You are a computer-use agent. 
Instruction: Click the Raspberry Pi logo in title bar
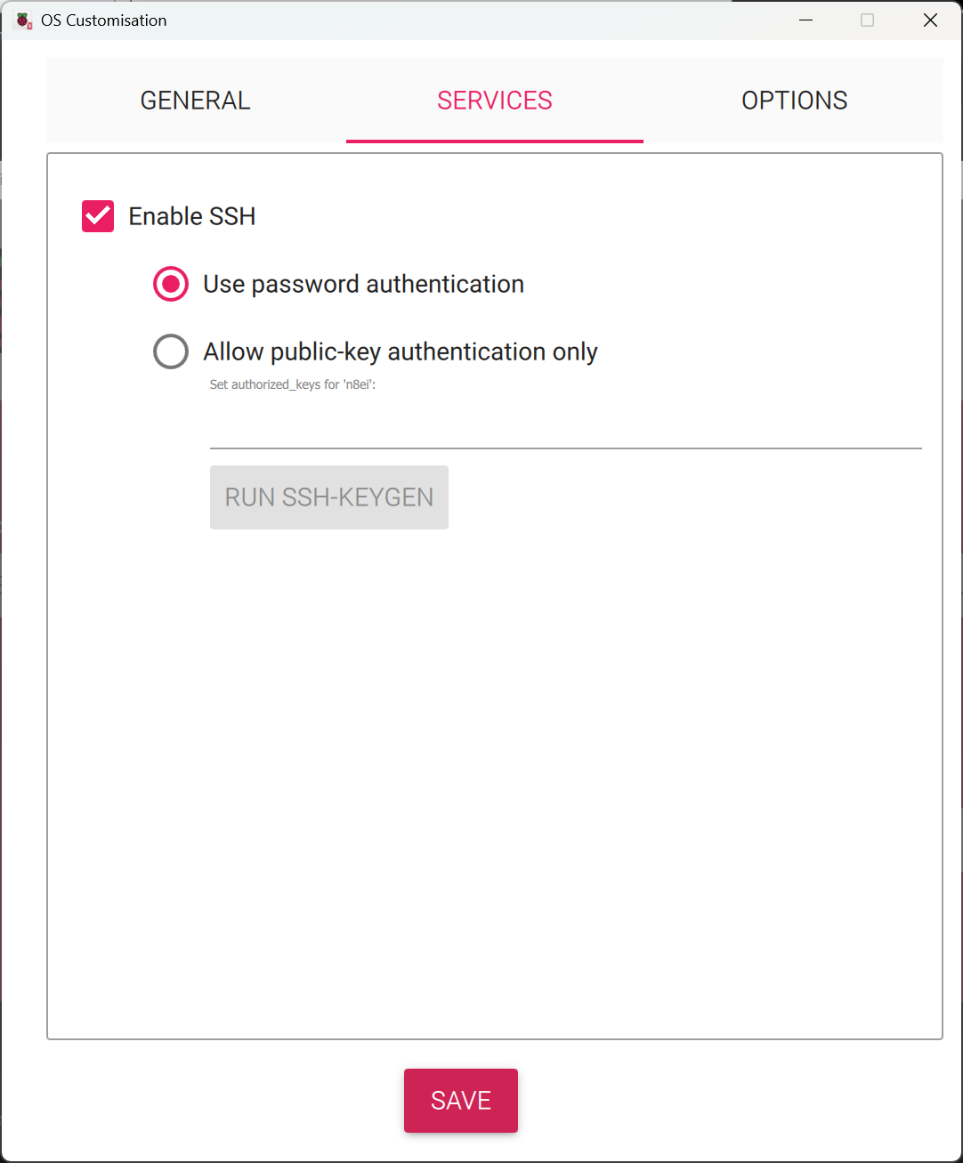[23, 20]
